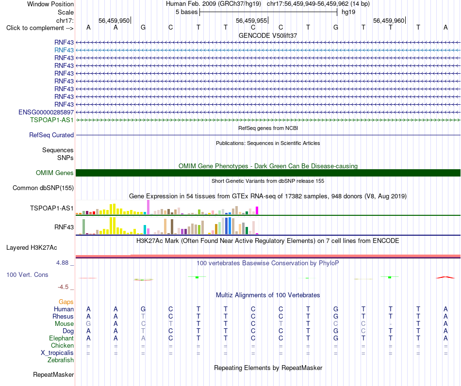Click the -4.5 PhyloP lower scale value
Viewport: 461px width, 386px height.
pos(63,287)
